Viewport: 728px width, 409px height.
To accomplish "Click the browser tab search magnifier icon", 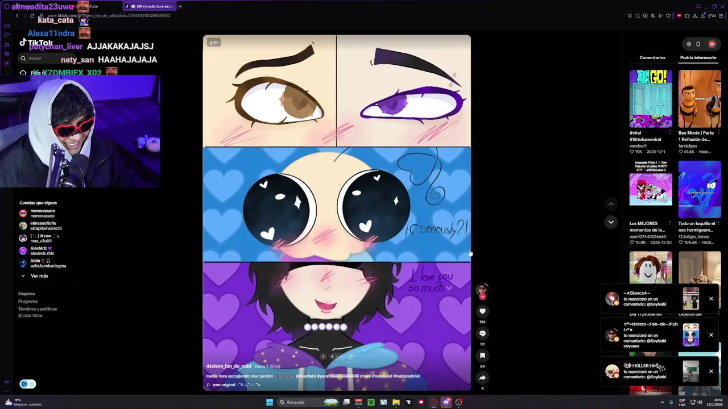I will point(698,6).
